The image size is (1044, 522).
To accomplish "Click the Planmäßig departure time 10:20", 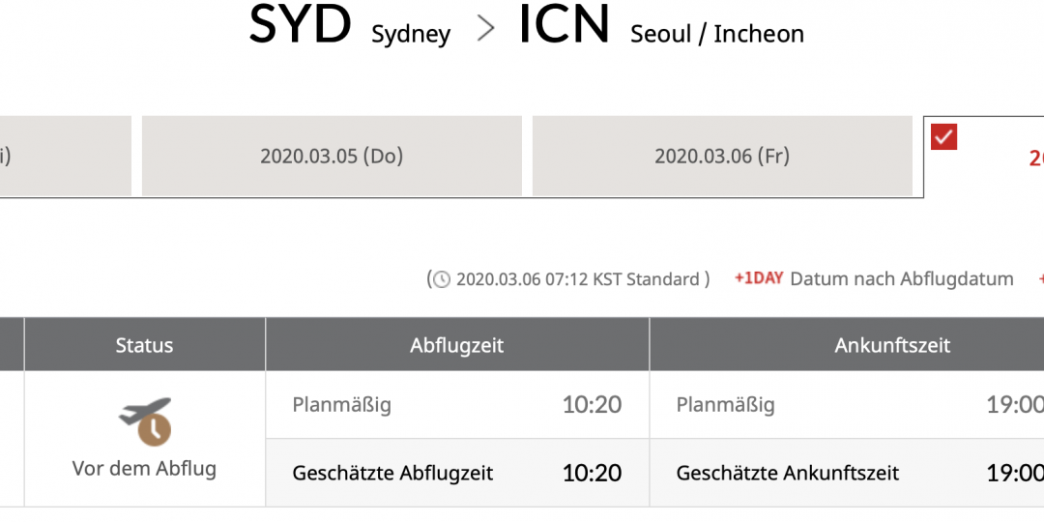I will coord(592,404).
